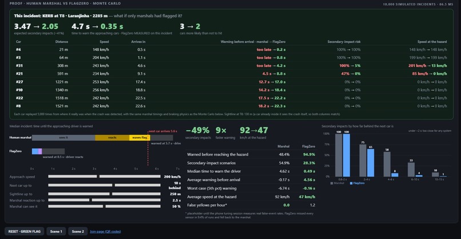Click the 'Speed at the hazard' column header

(x=432, y=42)
